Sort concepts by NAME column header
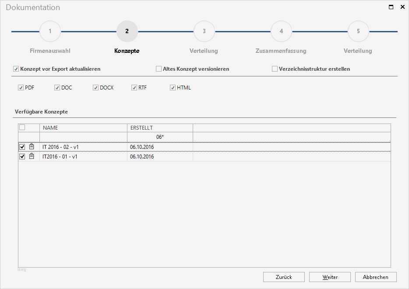The width and height of the screenshot is (409, 289). 83,128
